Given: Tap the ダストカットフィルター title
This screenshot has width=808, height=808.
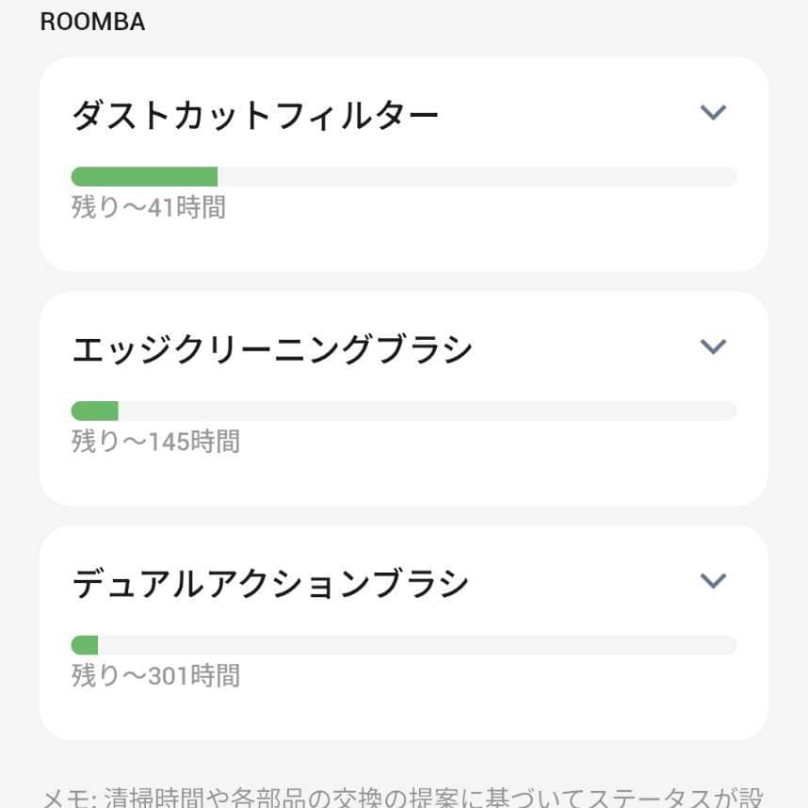Looking at the screenshot, I should 255,116.
